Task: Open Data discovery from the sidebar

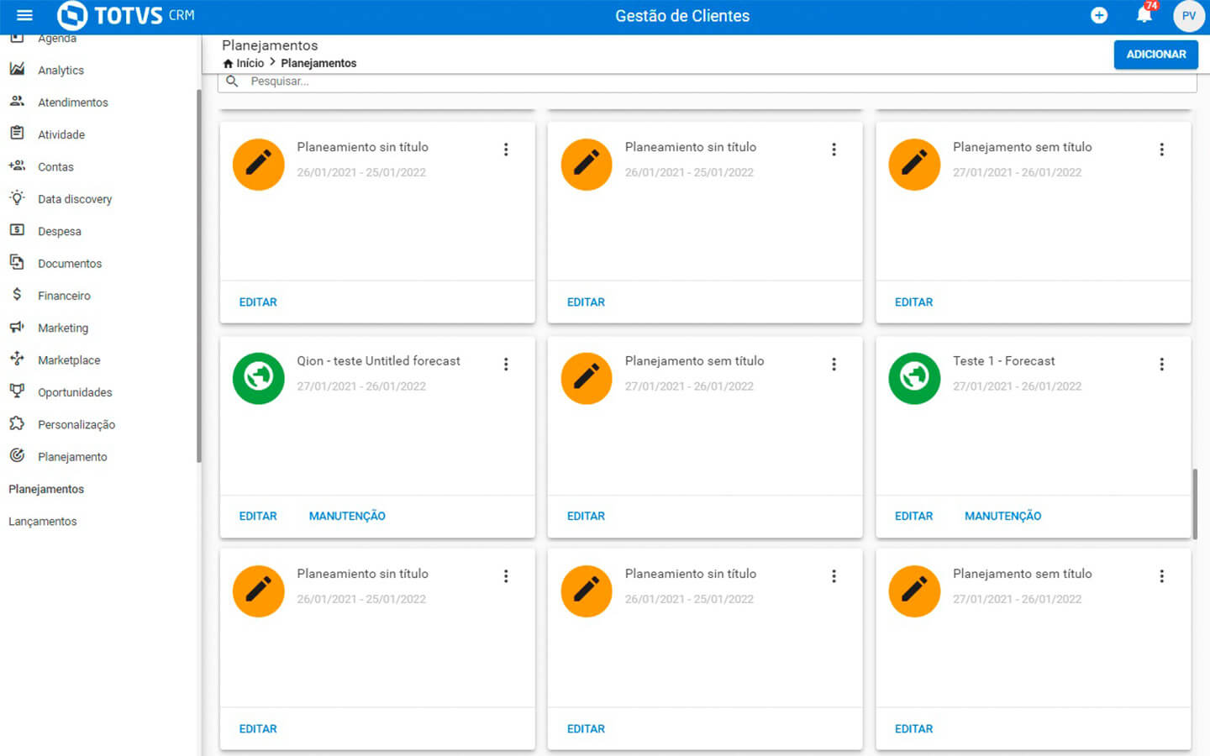Action: pos(74,199)
